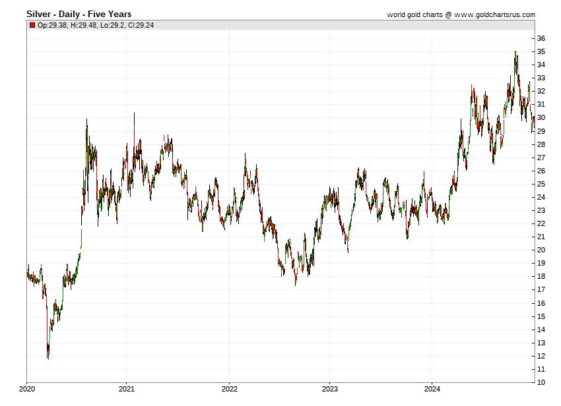Viewport: 561px width, 406px height.
Task: Click the 20 y-axis price label
Action: coord(541,250)
